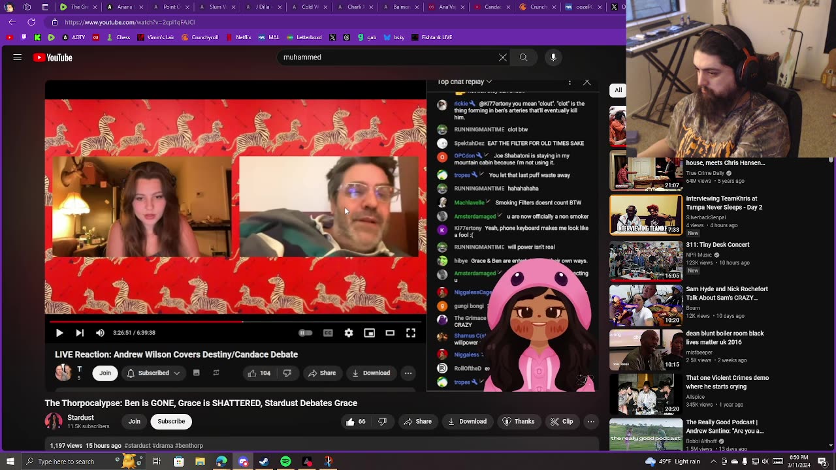Send Thanks to Stardust
The image size is (836, 470).
click(x=519, y=422)
